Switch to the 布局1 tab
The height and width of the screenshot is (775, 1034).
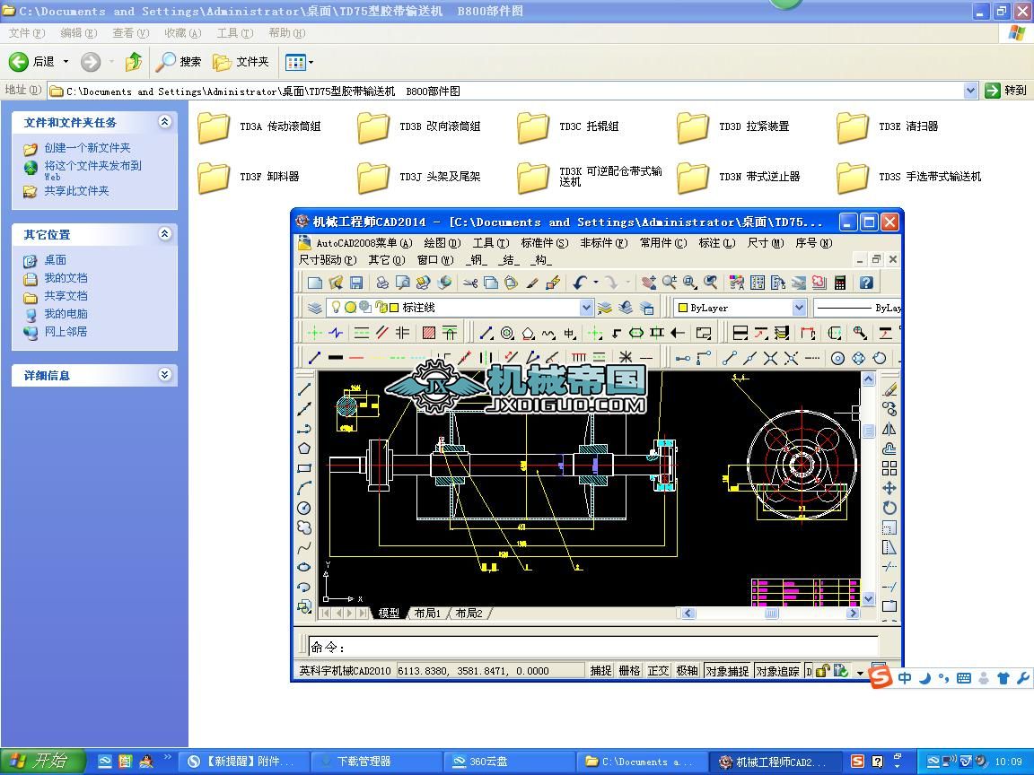coord(427,614)
